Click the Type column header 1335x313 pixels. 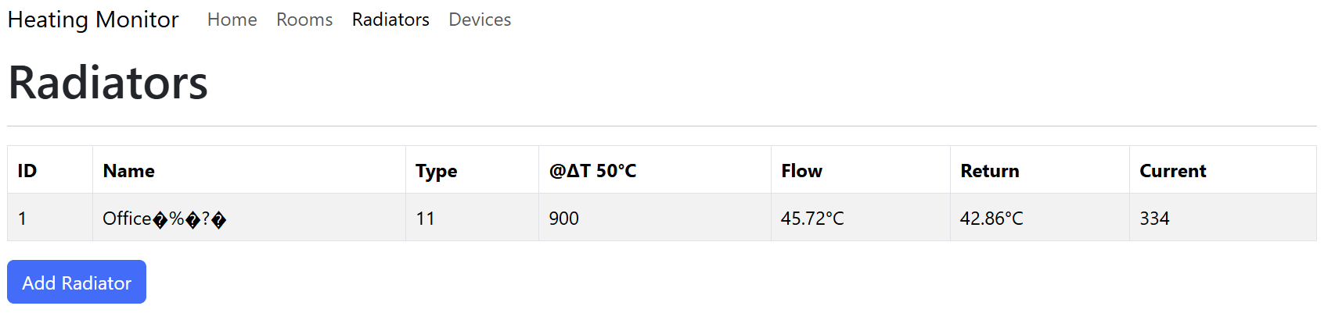click(x=436, y=171)
